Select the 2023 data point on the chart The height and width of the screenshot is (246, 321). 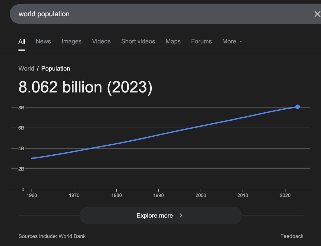click(297, 107)
